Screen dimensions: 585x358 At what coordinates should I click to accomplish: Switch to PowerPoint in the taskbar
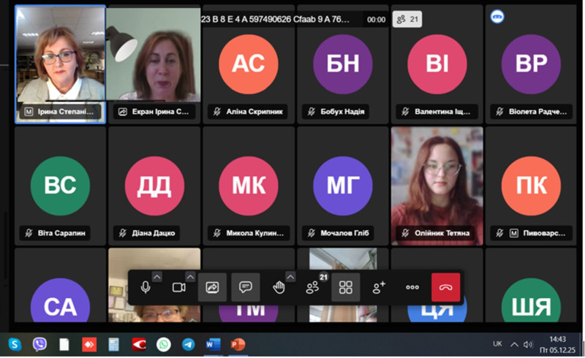click(238, 344)
